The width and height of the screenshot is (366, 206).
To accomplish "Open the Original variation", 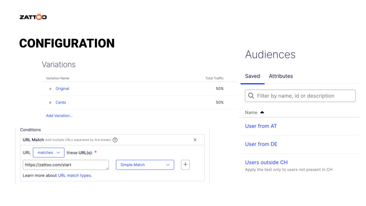I will [x=62, y=88].
